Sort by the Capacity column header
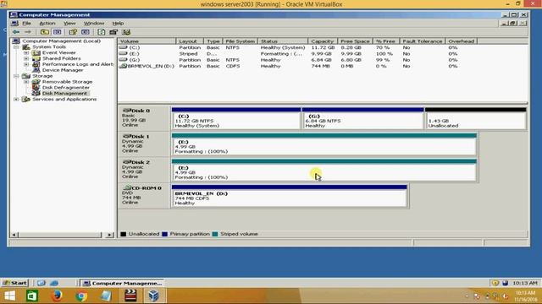This screenshot has height=304, width=542. click(x=322, y=41)
